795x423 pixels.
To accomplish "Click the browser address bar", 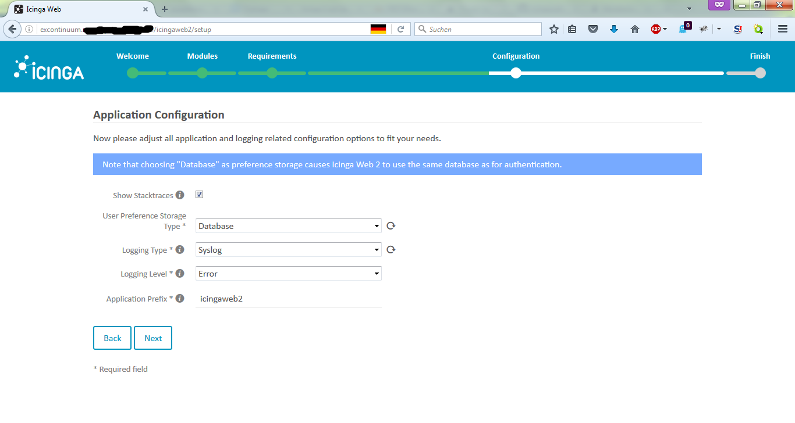I will pos(204,29).
